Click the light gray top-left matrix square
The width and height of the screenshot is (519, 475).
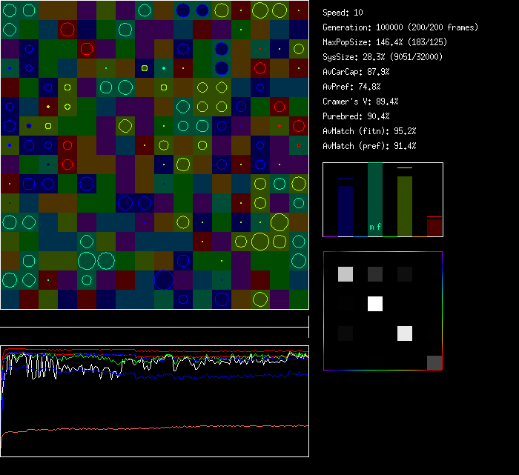[x=346, y=274]
